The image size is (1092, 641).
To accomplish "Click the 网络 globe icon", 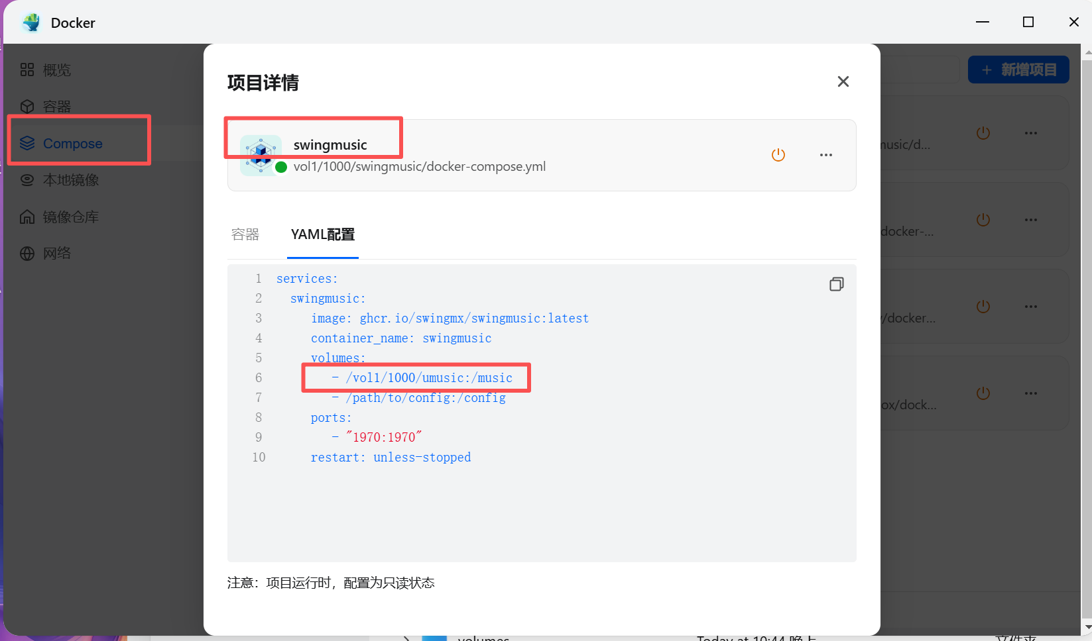I will click(x=27, y=254).
